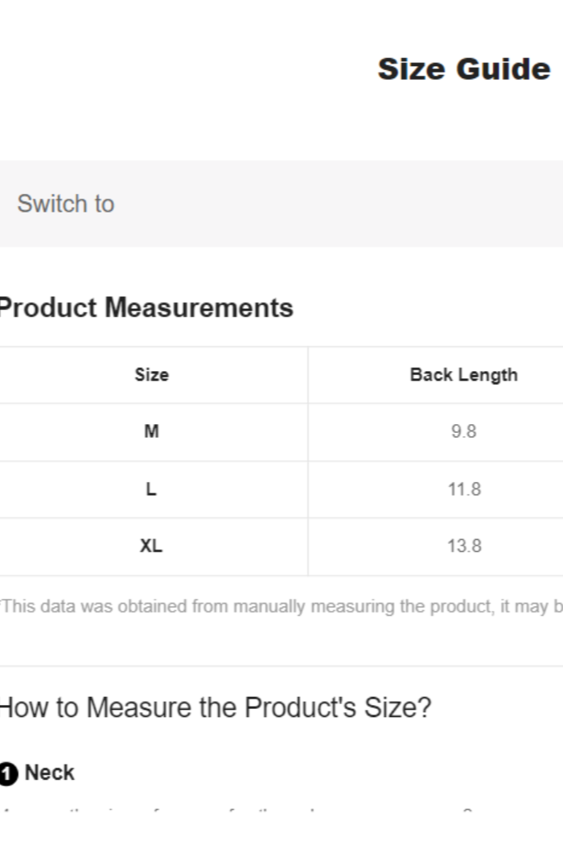
Task: Click the Back Length column header
Action: (463, 375)
